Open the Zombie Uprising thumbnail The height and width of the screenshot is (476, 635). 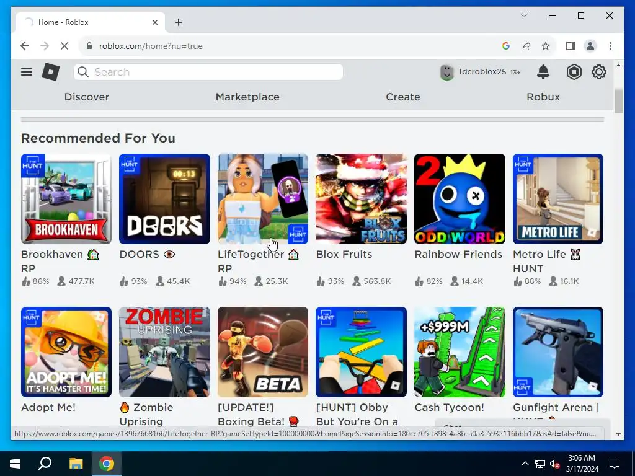(165, 352)
